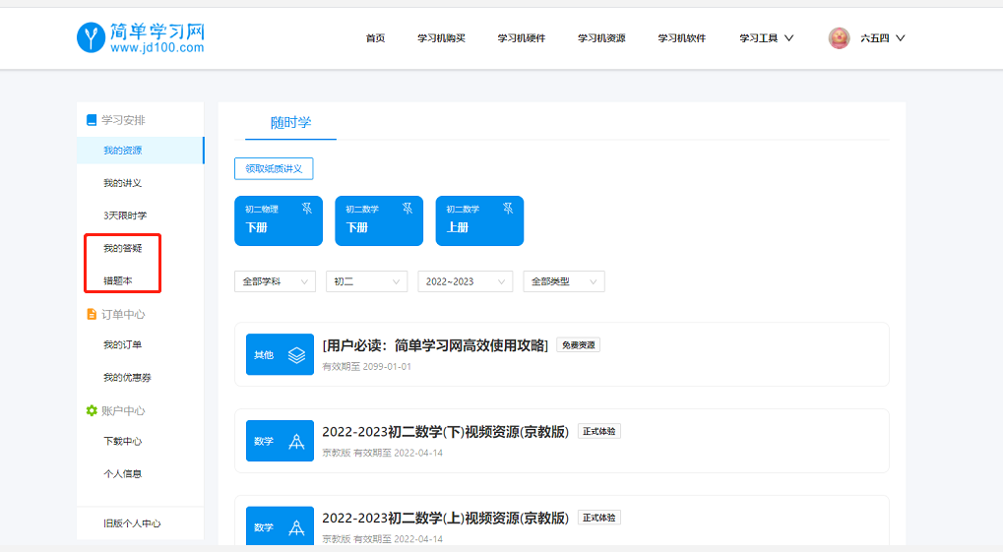
Task: Open the 2022~2023 year dropdown
Action: point(465,281)
